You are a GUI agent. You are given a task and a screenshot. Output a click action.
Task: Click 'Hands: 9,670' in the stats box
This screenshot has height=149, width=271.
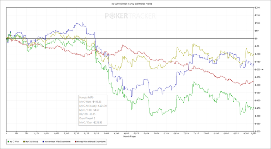click(86, 97)
